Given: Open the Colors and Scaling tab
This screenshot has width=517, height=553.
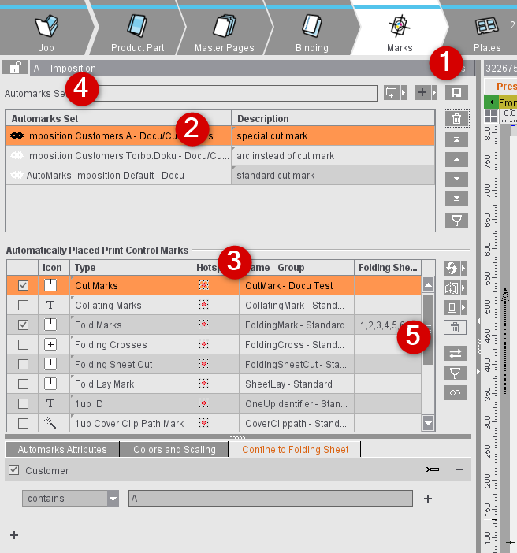Looking at the screenshot, I should pyautogui.click(x=174, y=450).
